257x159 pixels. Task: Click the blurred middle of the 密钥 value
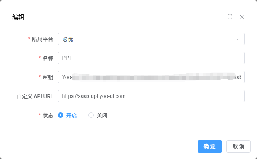pyautogui.click(x=153, y=77)
